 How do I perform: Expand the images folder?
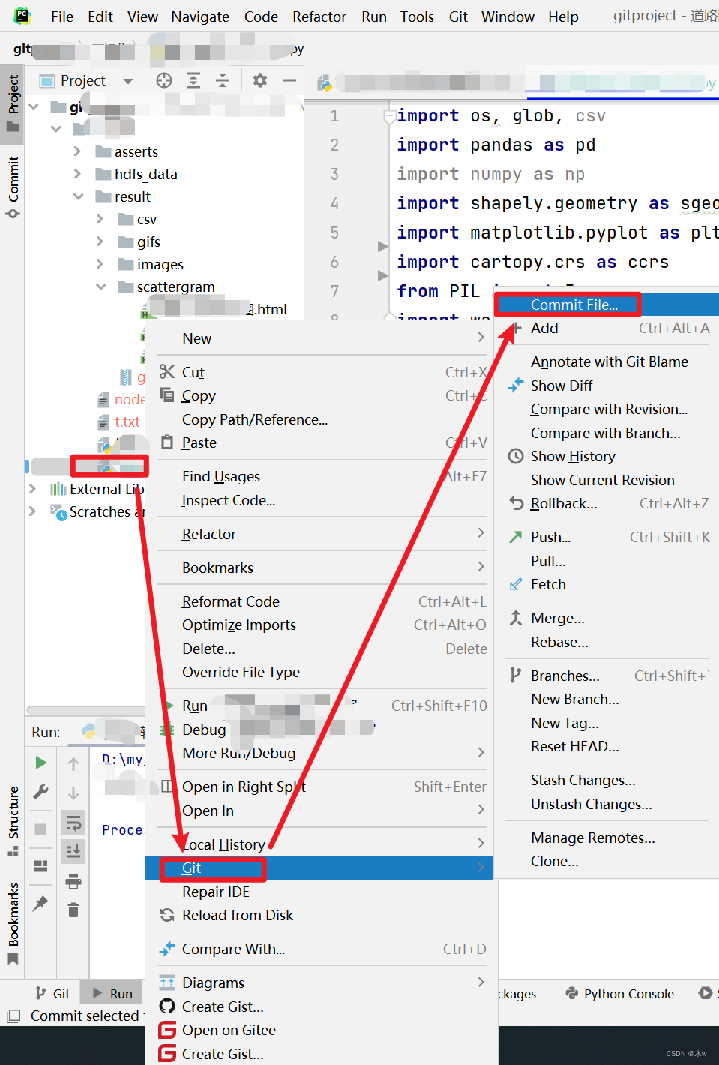[100, 264]
